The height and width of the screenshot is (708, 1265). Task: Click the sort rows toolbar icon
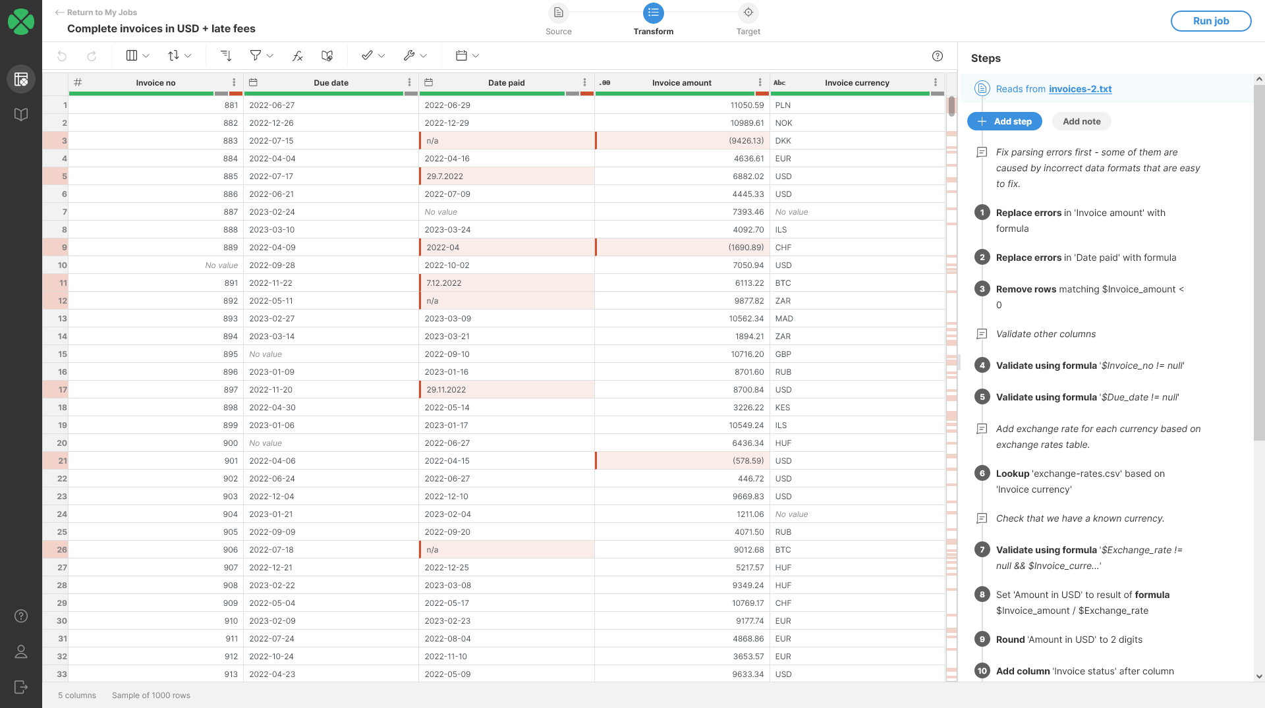click(225, 56)
